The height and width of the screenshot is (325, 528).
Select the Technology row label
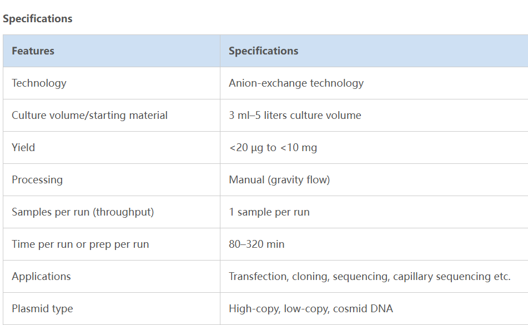click(x=39, y=83)
